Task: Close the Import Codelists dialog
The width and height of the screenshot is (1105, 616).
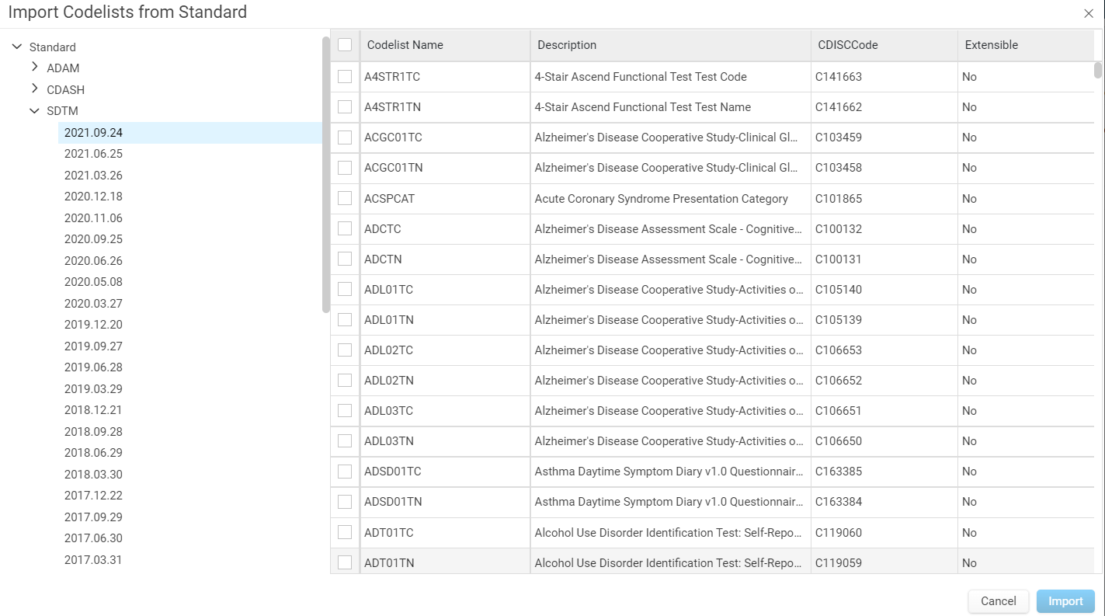Action: (1089, 13)
